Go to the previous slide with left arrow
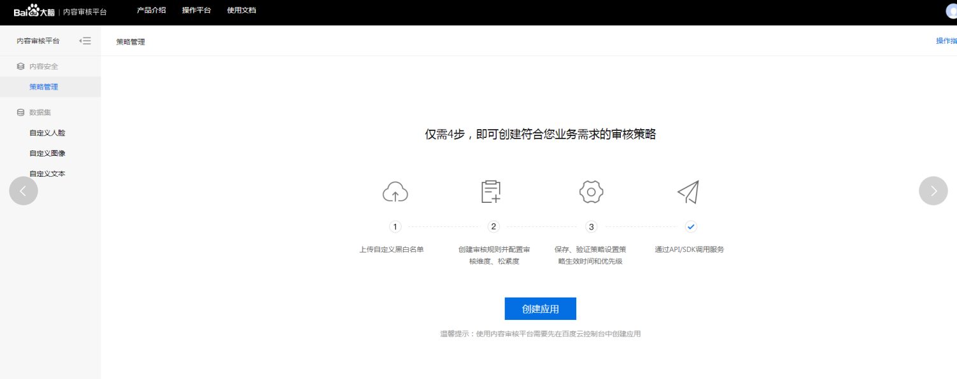This screenshot has width=957, height=379. (24, 191)
